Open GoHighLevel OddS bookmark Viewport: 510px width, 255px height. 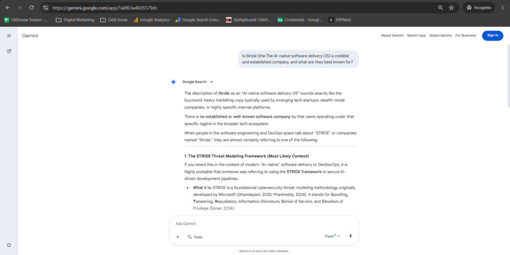click(x=249, y=20)
